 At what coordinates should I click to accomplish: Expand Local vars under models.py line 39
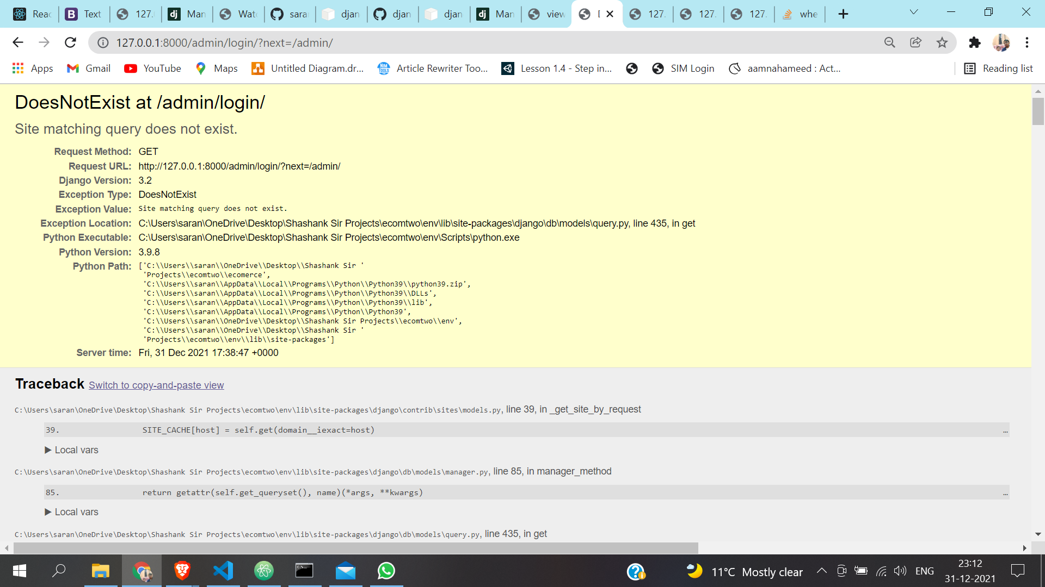[x=71, y=450]
